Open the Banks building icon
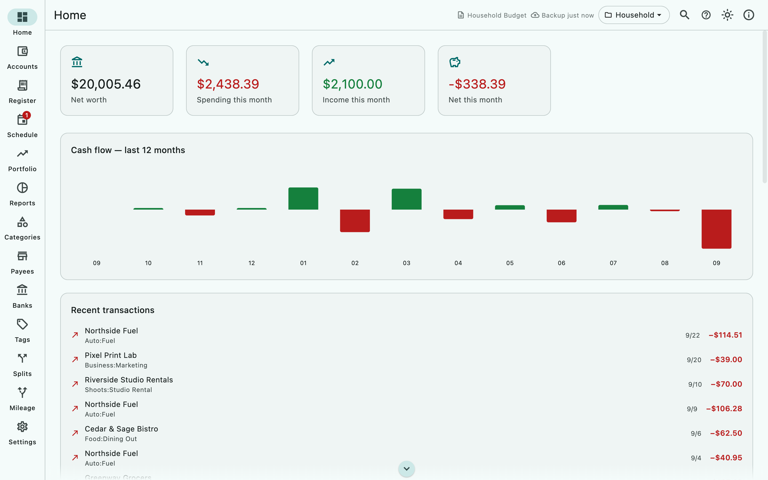 22,290
